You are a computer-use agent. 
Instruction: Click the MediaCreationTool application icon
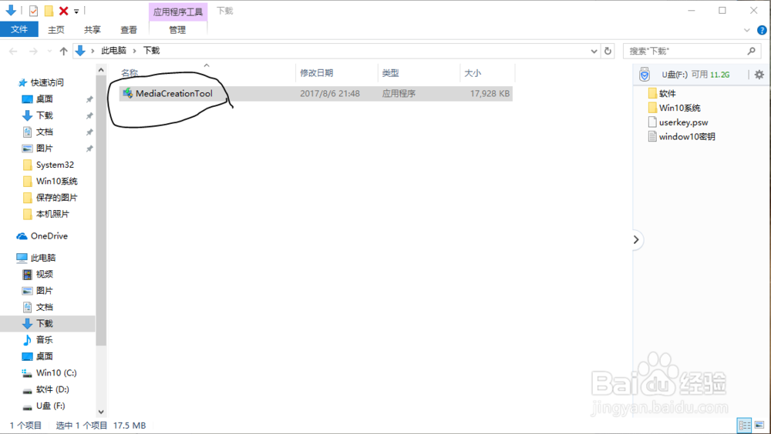pyautogui.click(x=128, y=93)
